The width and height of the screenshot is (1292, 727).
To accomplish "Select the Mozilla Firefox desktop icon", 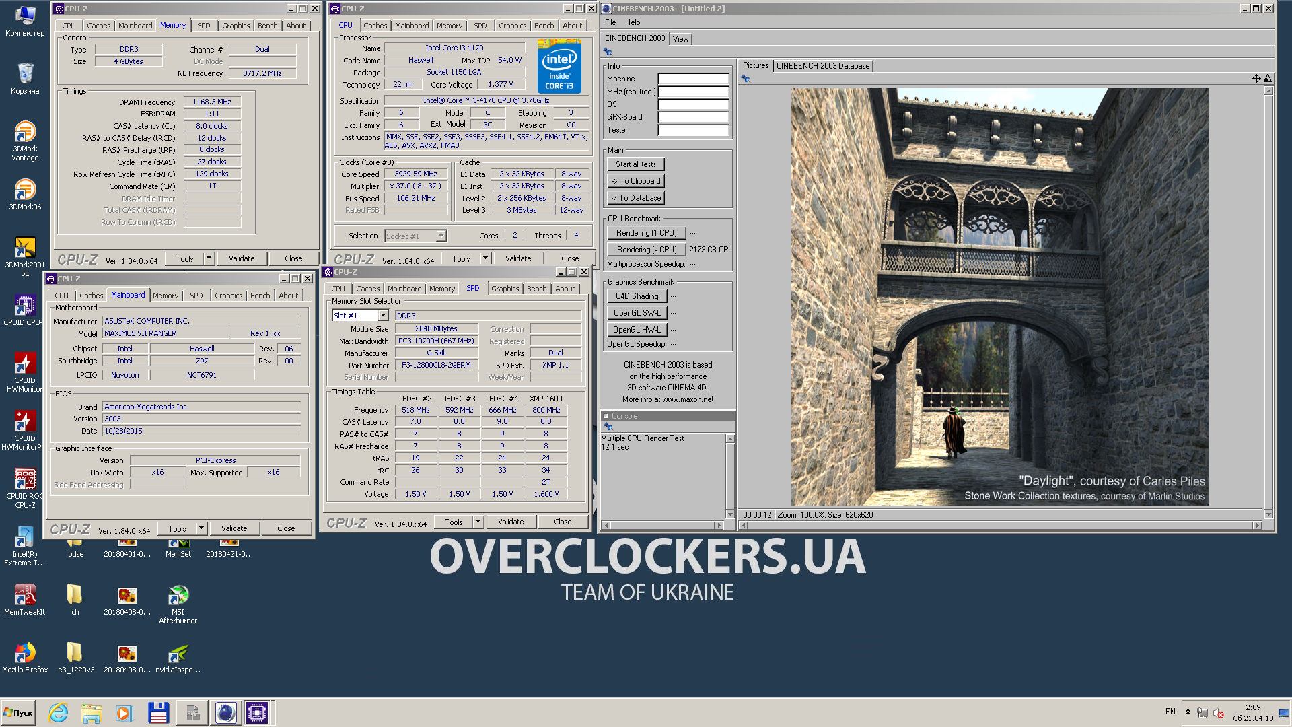I will [x=25, y=658].
